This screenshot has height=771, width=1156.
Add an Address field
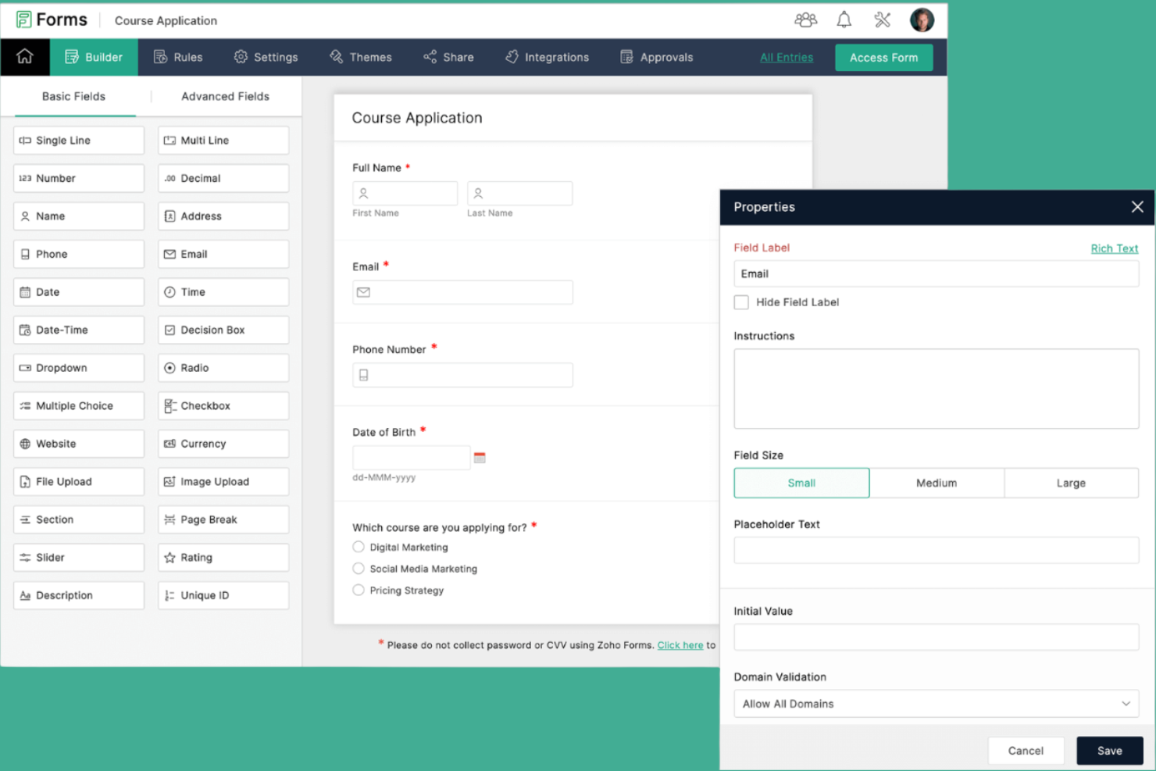point(223,216)
